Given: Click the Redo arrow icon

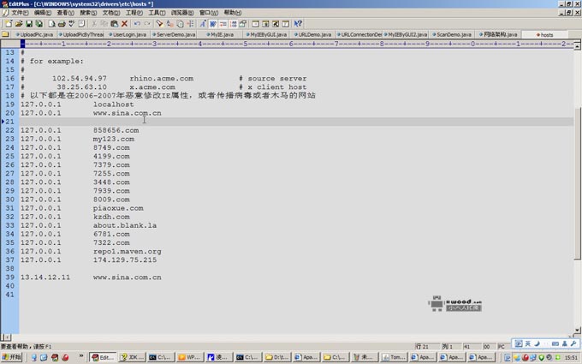Looking at the screenshot, I should point(147,24).
